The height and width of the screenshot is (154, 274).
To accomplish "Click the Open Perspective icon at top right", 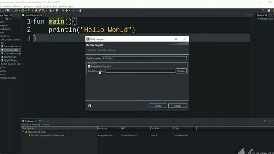I will point(269,10).
